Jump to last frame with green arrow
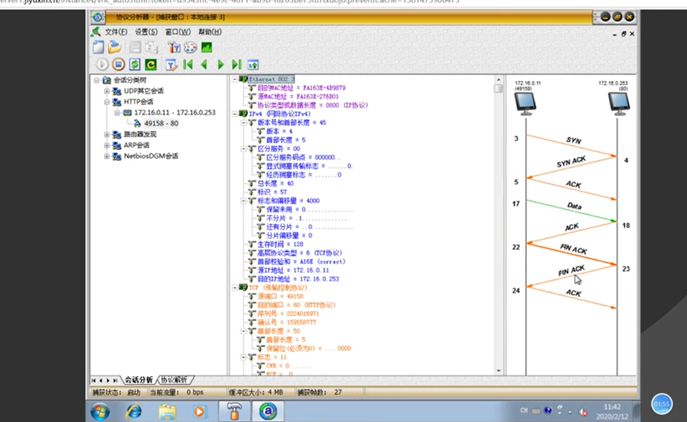Viewport: 687px width, 422px height. pos(236,65)
